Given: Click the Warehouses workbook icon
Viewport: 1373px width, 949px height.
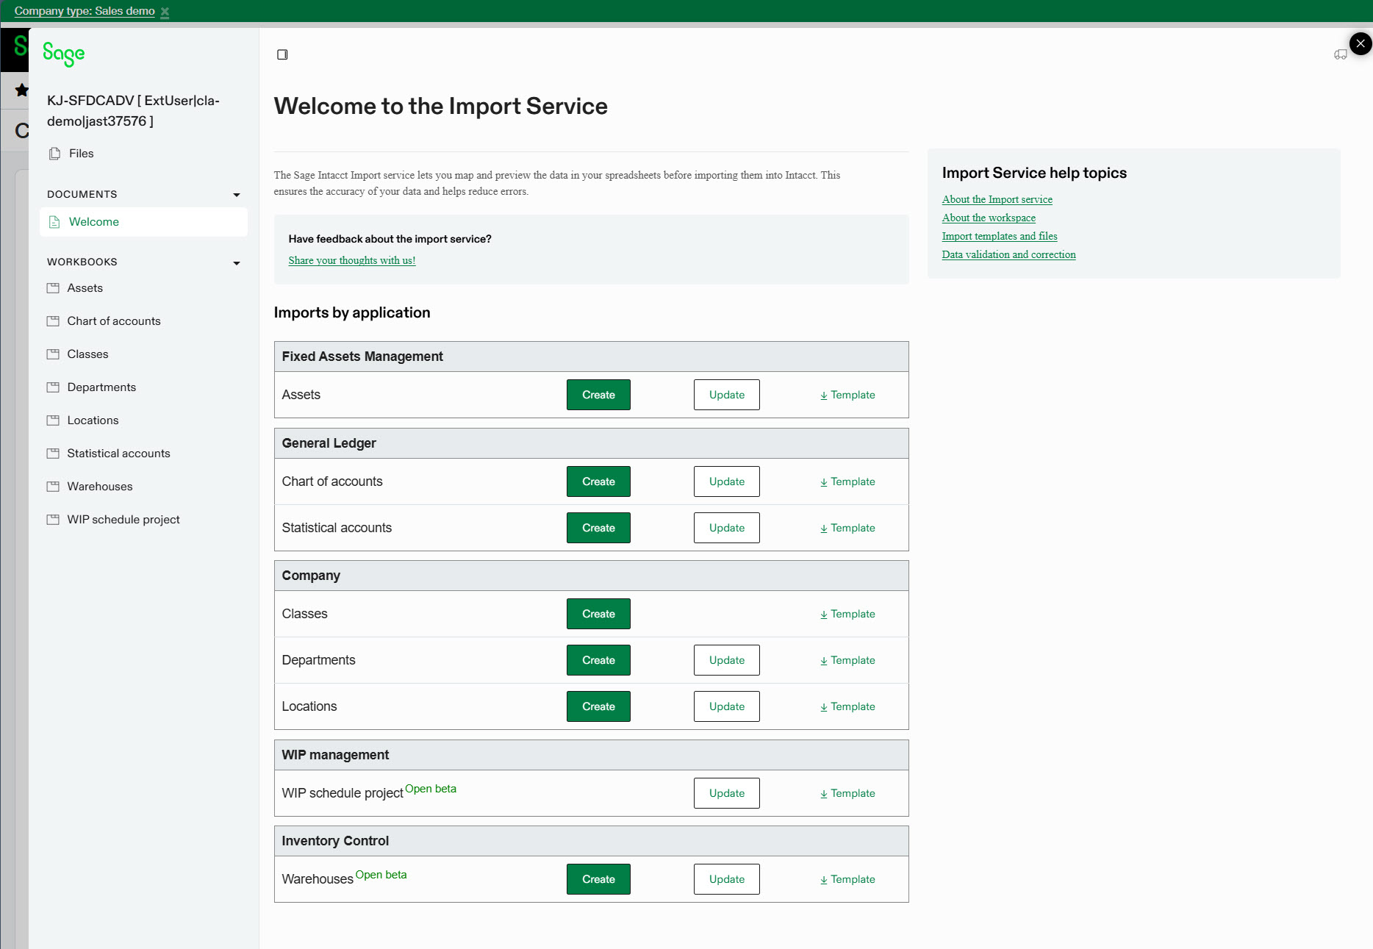Looking at the screenshot, I should tap(53, 486).
